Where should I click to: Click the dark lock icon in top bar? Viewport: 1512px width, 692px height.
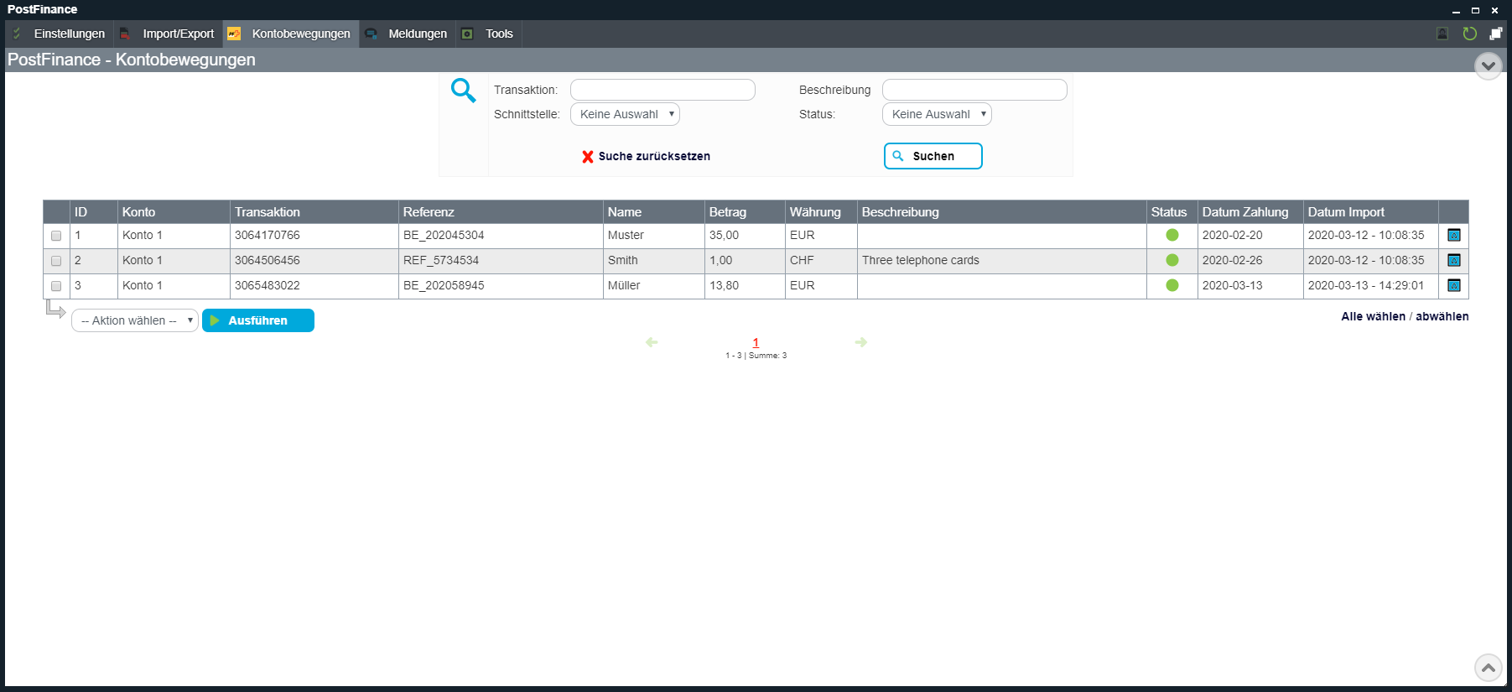(1442, 34)
